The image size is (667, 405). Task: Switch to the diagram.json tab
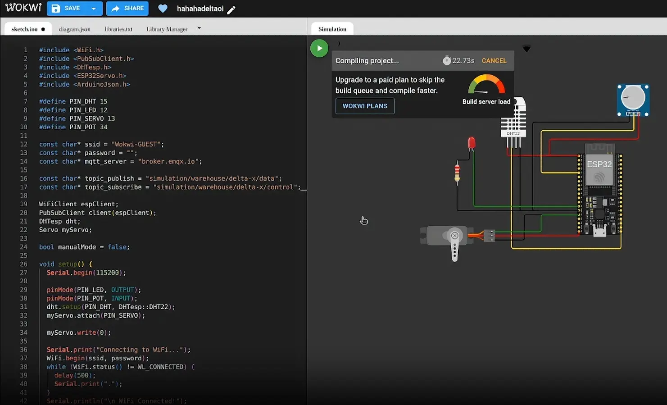click(x=74, y=28)
